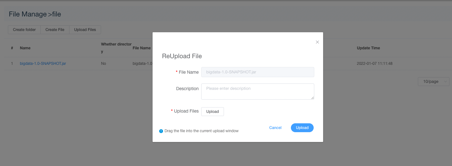
Task: Select the 2022-01-07 11:11:48 update time cell
Action: (375, 64)
